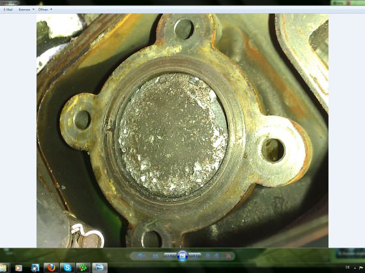The image size is (365, 273).
Task: Open the Öffnen menu
Action: [x=43, y=10]
